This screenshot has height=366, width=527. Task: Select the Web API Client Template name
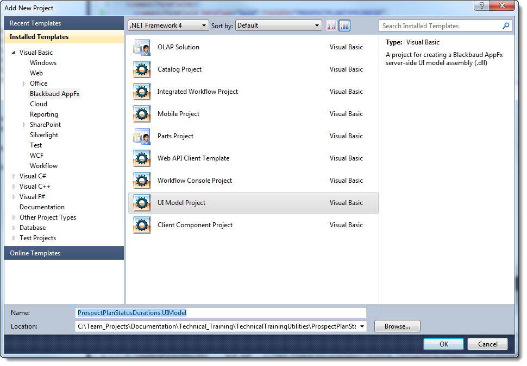click(x=193, y=158)
